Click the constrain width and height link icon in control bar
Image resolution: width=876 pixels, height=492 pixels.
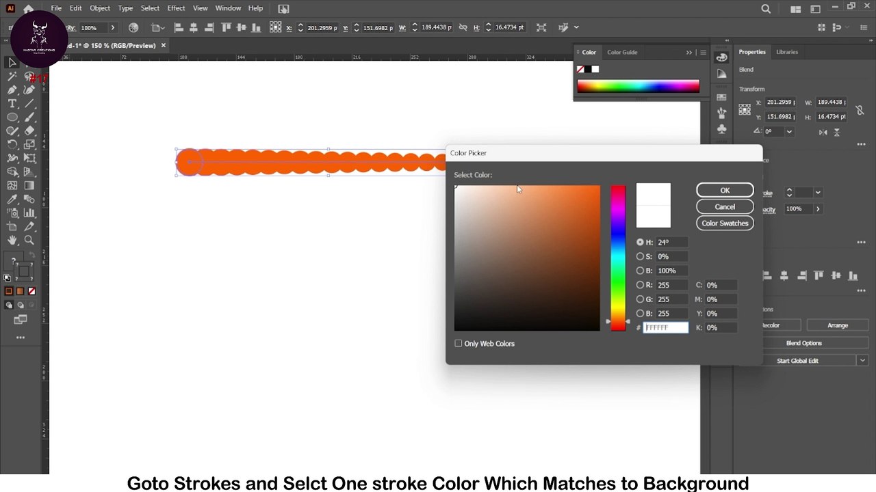pos(463,27)
